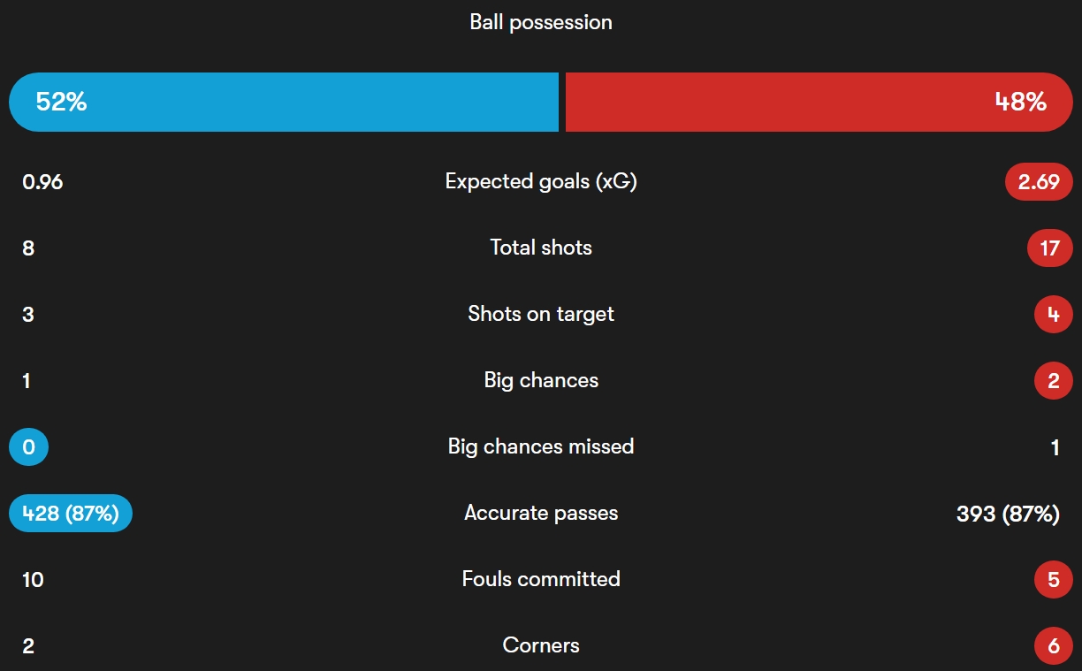Click the red 17 total shots badge
Image resolution: width=1082 pixels, height=671 pixels.
coord(1050,248)
